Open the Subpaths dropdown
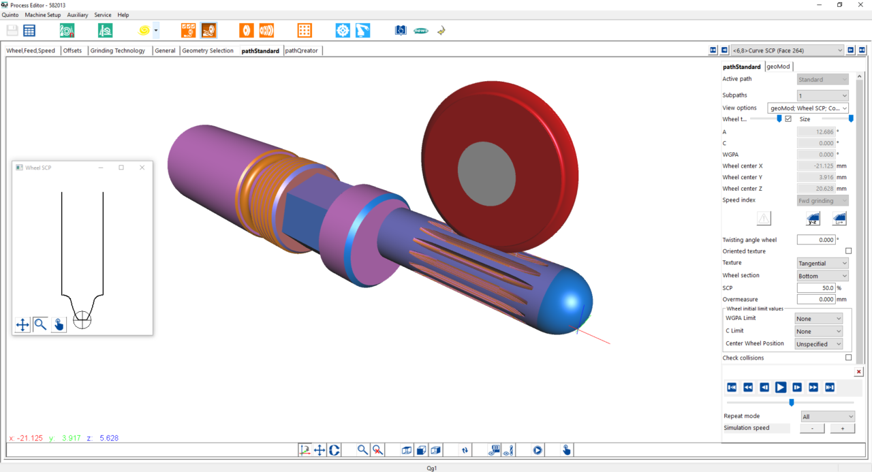 point(823,96)
